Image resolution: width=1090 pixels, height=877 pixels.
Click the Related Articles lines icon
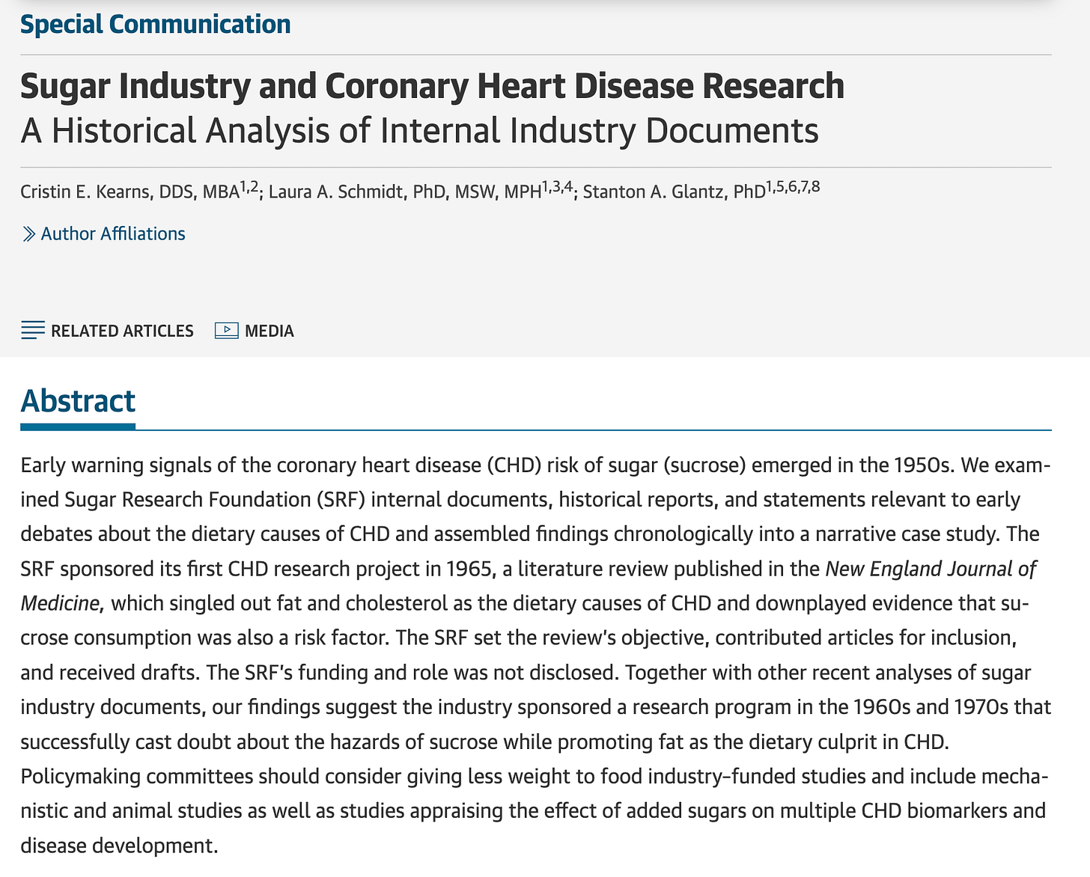tap(33, 330)
